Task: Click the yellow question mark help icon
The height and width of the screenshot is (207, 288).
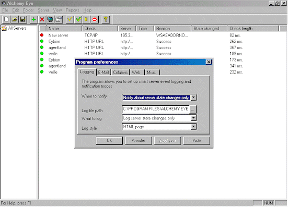Action: tap(106, 19)
